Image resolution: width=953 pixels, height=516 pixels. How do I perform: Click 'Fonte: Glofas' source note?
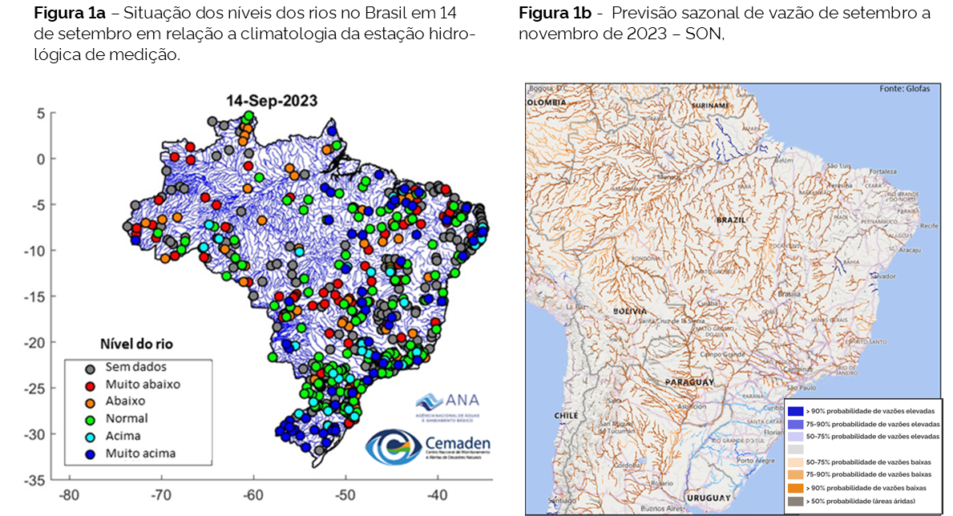904,89
